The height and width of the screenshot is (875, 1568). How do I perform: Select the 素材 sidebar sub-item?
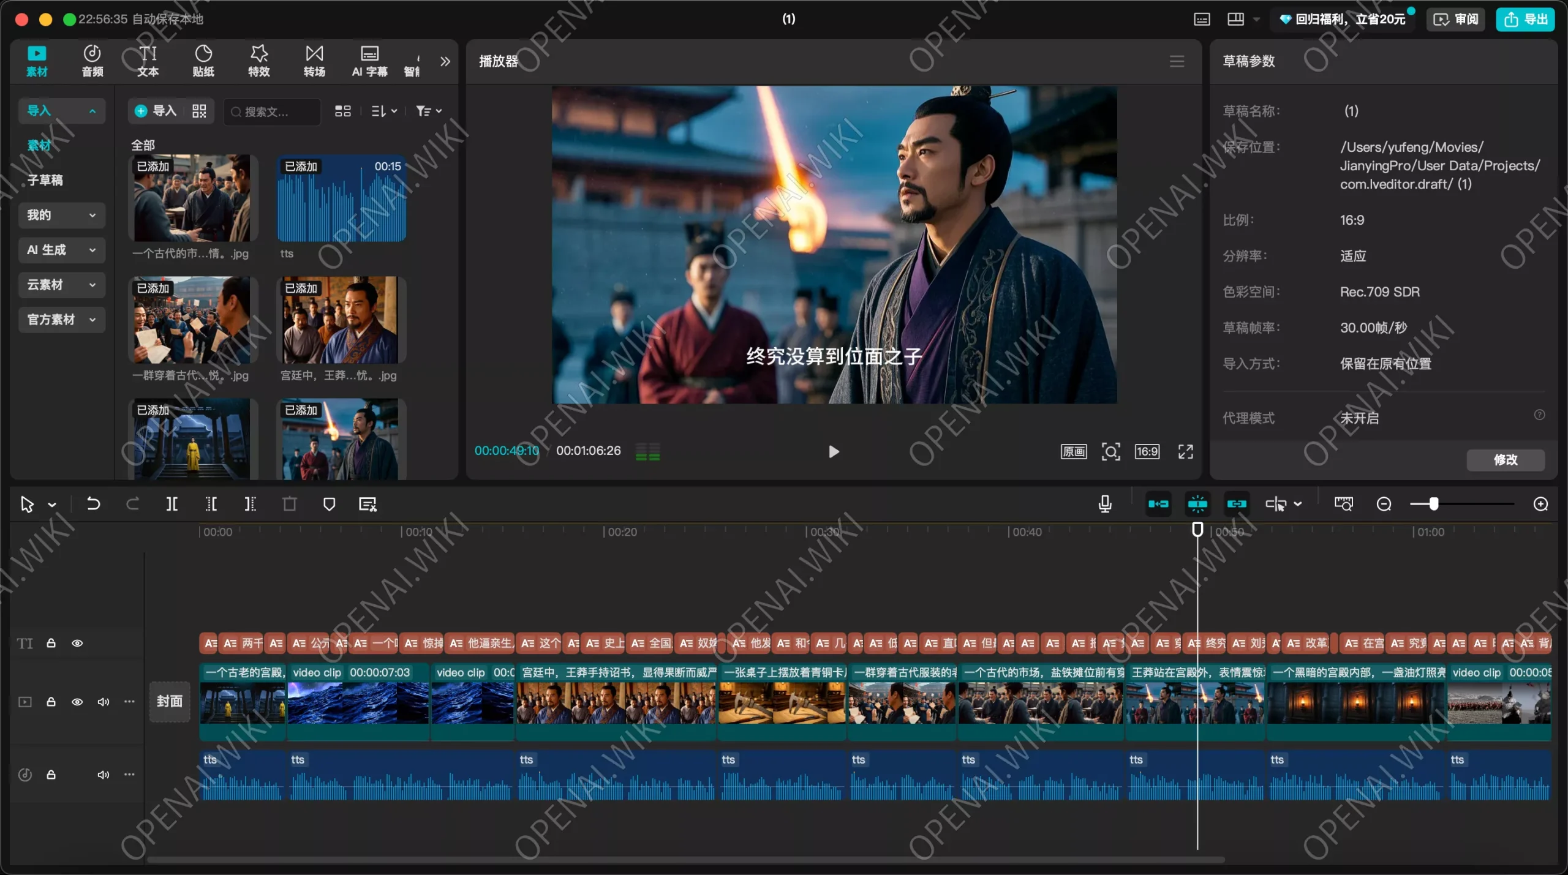[x=39, y=145]
